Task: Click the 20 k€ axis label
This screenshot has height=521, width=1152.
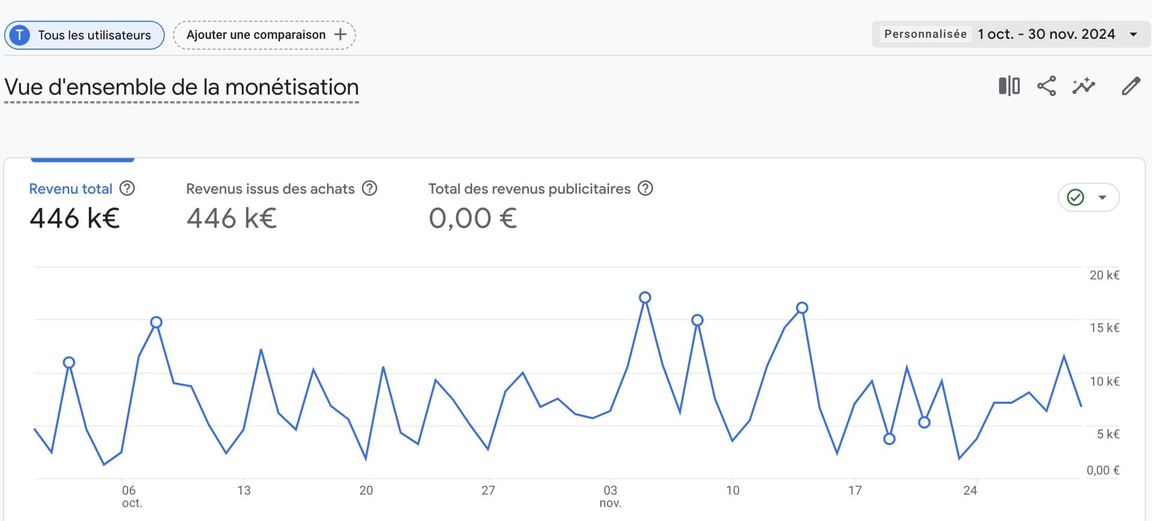Action: [x=1104, y=275]
